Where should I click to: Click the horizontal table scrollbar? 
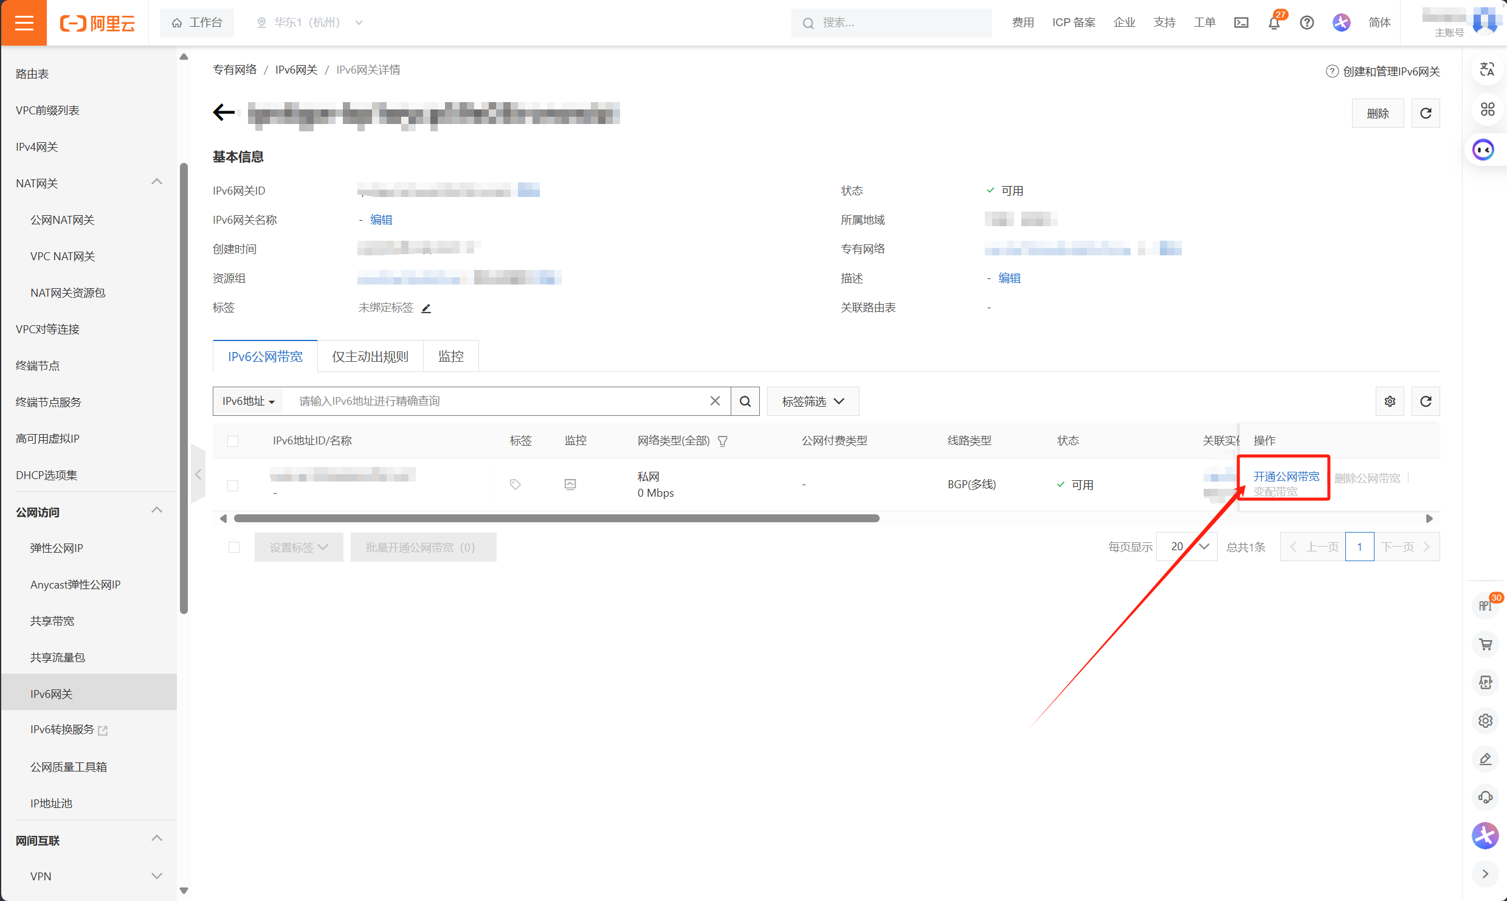556,519
